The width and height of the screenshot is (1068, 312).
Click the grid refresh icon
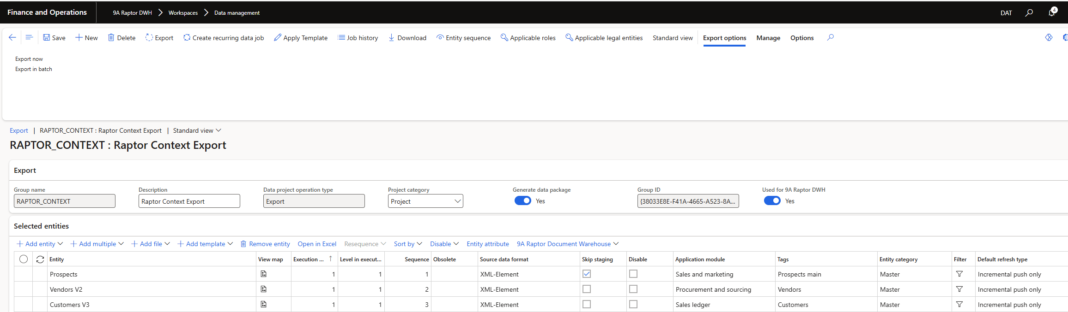pos(40,259)
